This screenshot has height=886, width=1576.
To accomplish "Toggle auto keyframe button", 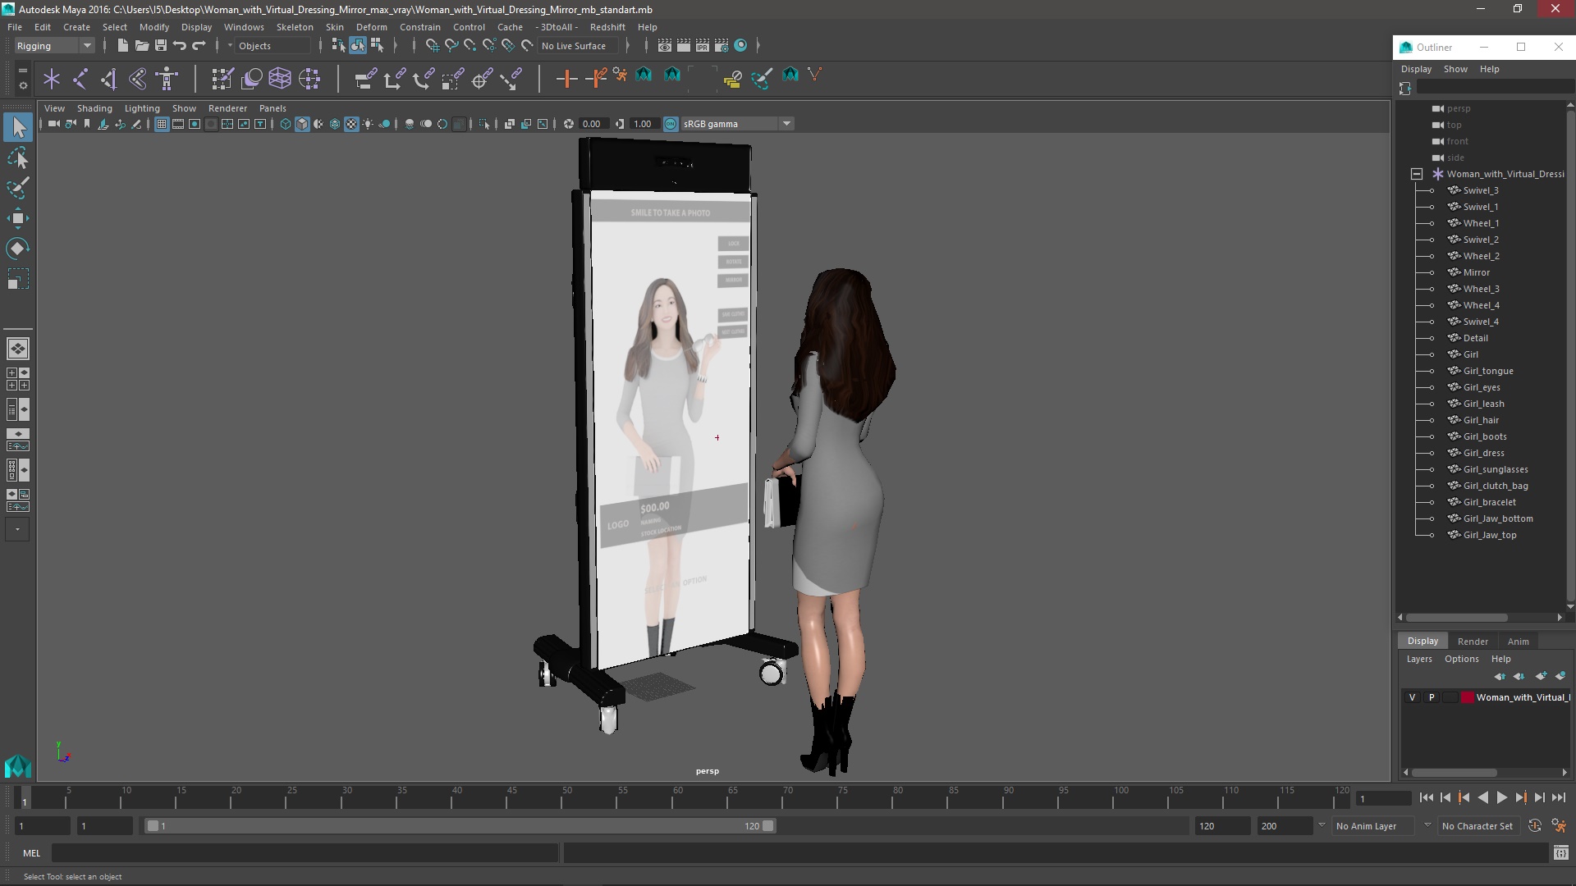I will coord(1535,826).
